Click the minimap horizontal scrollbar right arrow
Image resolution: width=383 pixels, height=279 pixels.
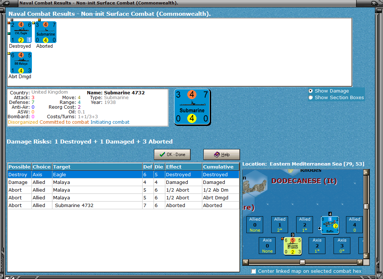click(x=360, y=262)
